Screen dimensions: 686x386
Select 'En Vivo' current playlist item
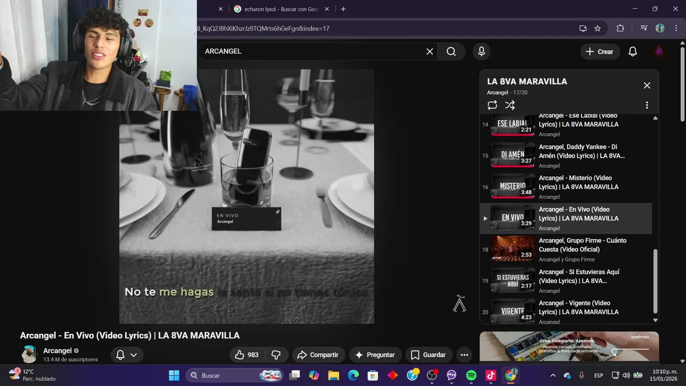click(x=565, y=218)
